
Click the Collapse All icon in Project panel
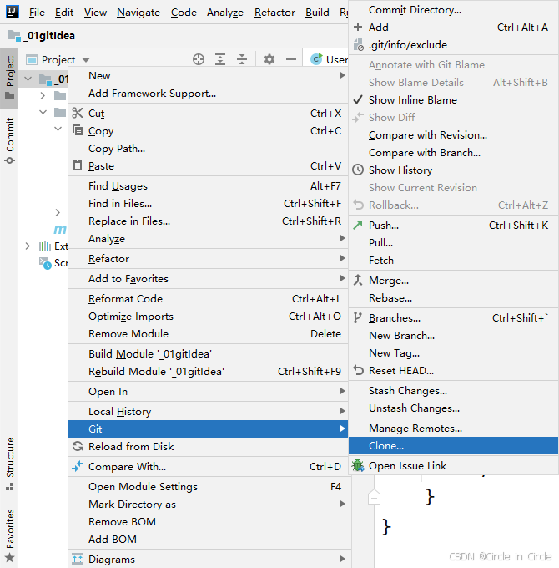tap(242, 59)
